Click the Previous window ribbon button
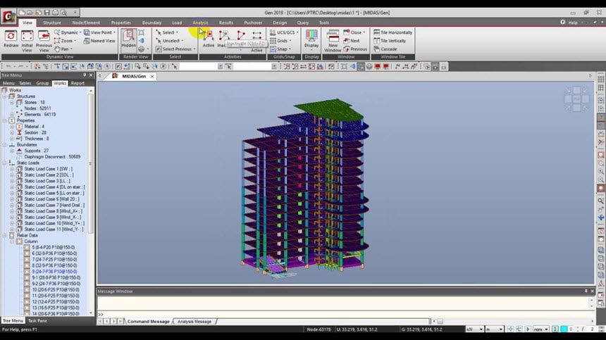Image resolution: width=606 pixels, height=340 pixels. [x=354, y=49]
